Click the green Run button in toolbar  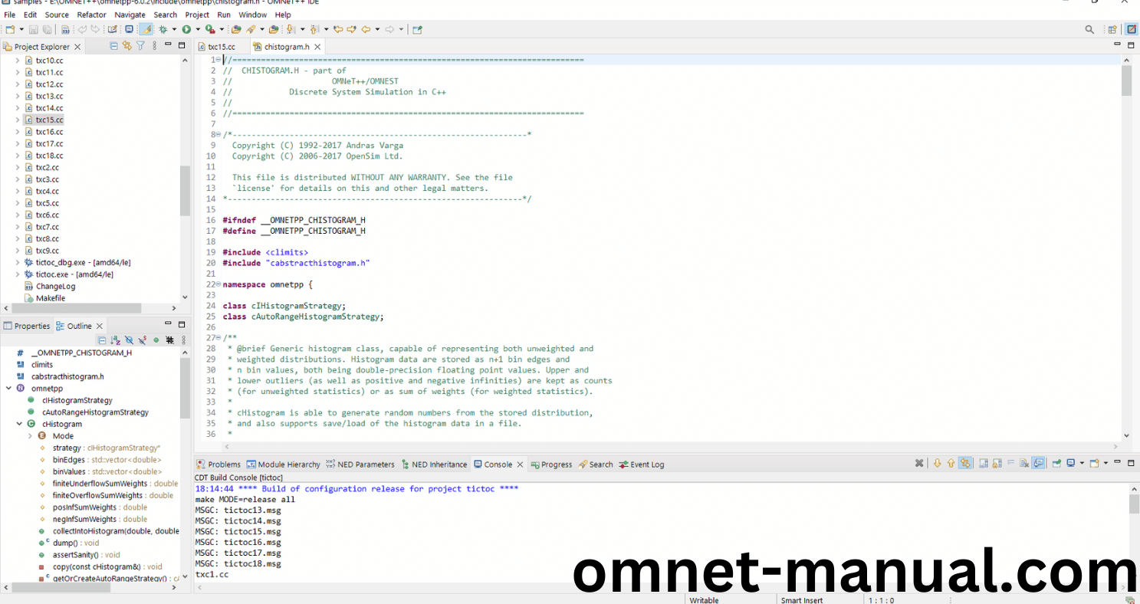[x=186, y=29]
